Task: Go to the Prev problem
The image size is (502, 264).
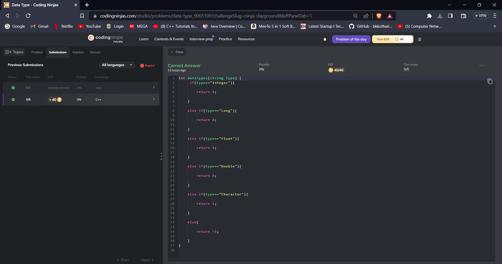Action: click(123, 260)
